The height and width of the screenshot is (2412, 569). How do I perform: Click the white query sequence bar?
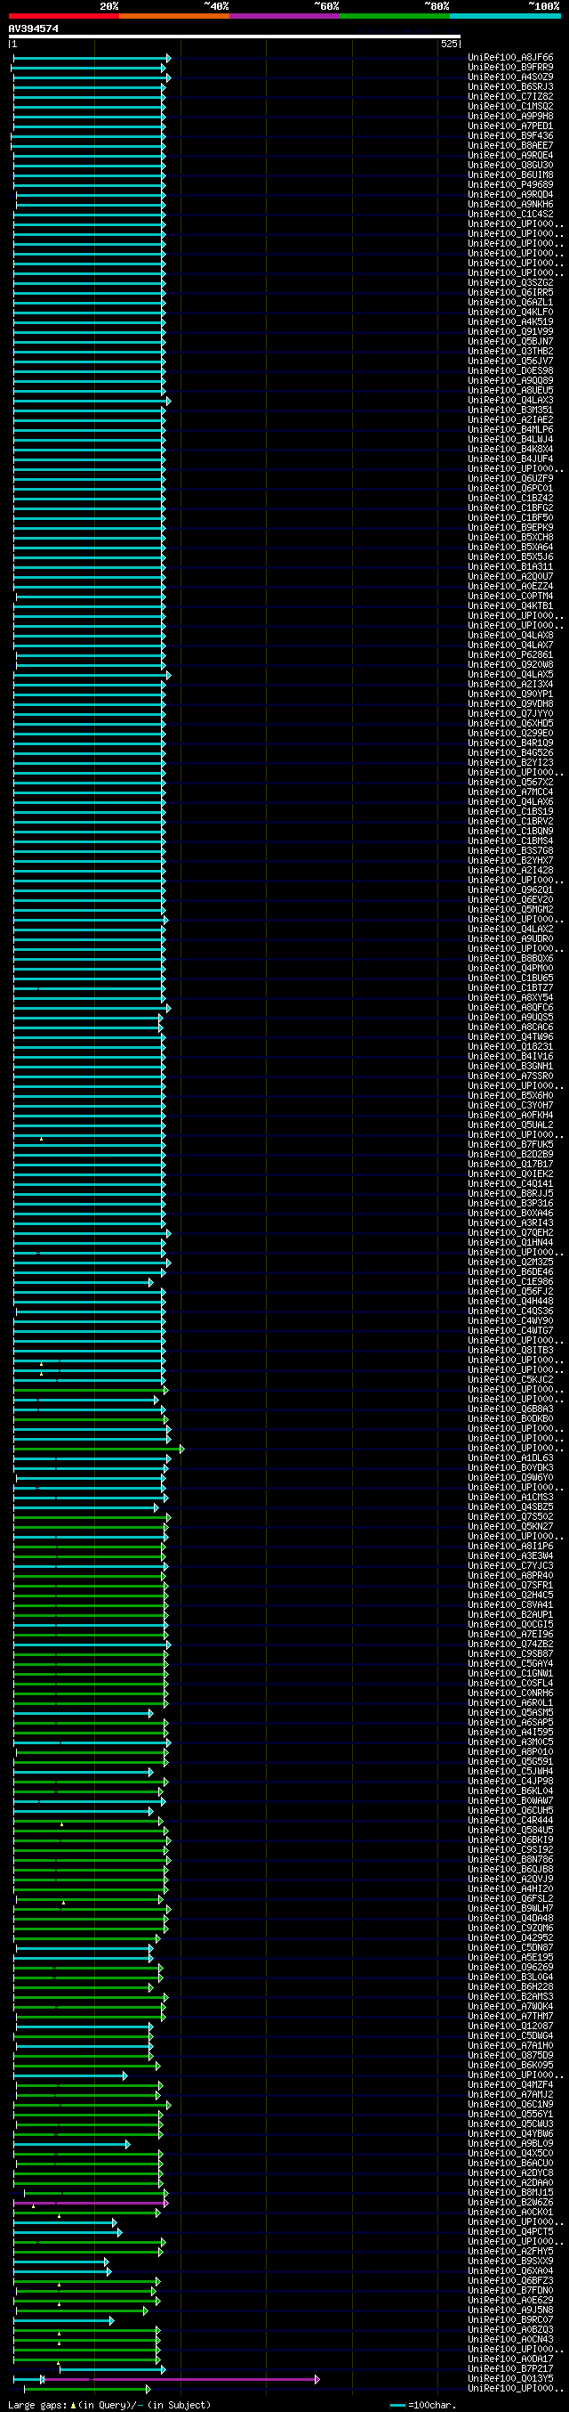pos(235,37)
